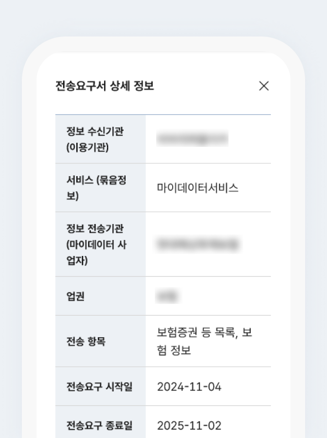Image resolution: width=327 pixels, height=438 pixels.
Task: Select the 정보 수신기관 (이용기관) label
Action: tap(95, 139)
